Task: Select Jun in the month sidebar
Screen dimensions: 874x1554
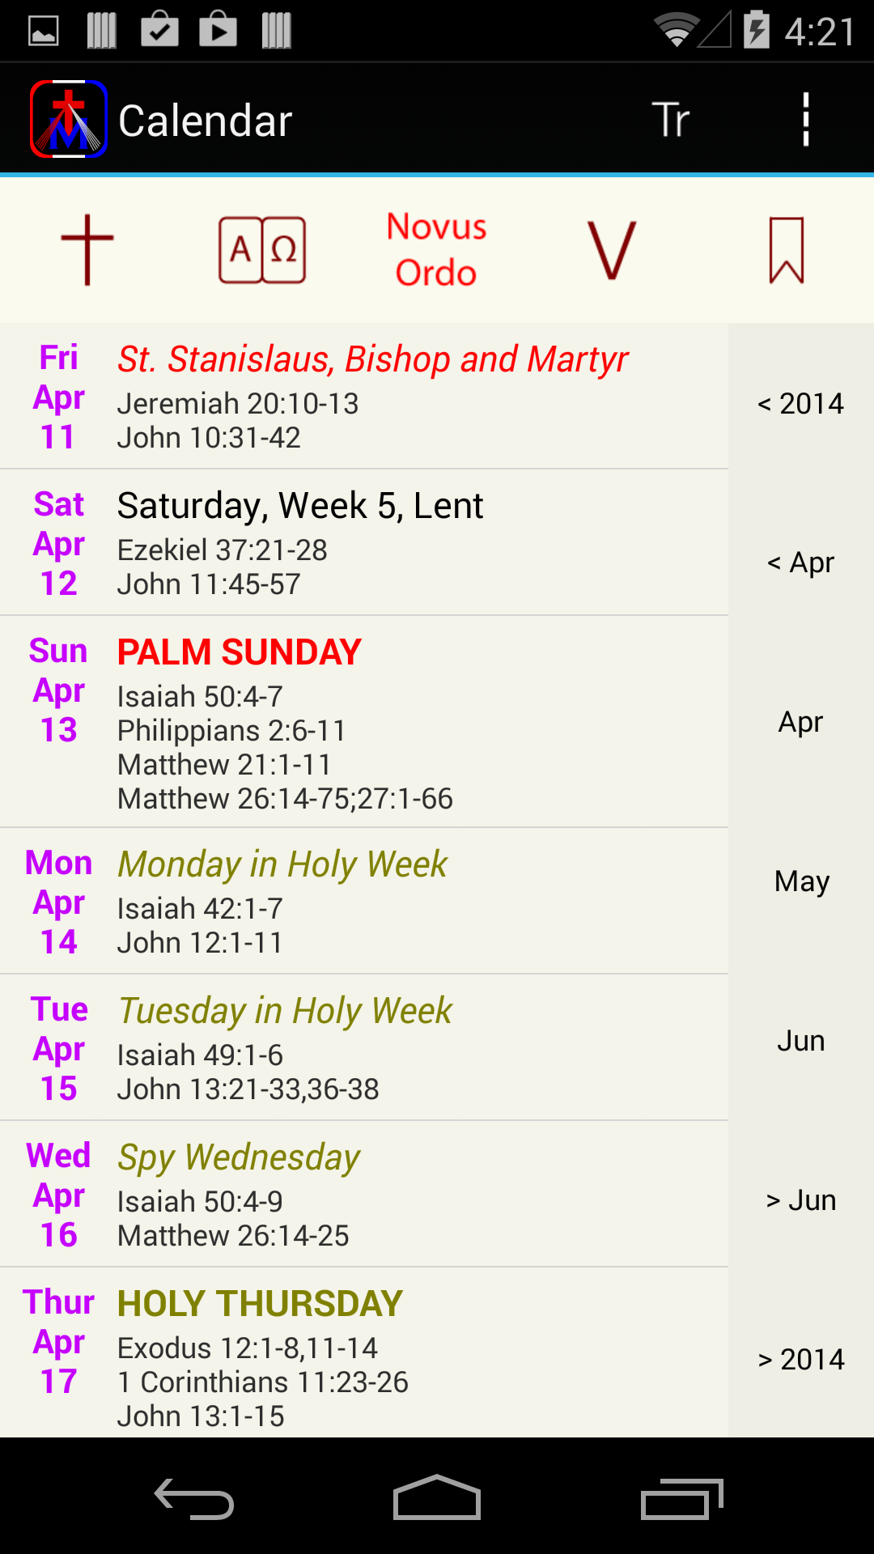Action: [x=801, y=1040]
